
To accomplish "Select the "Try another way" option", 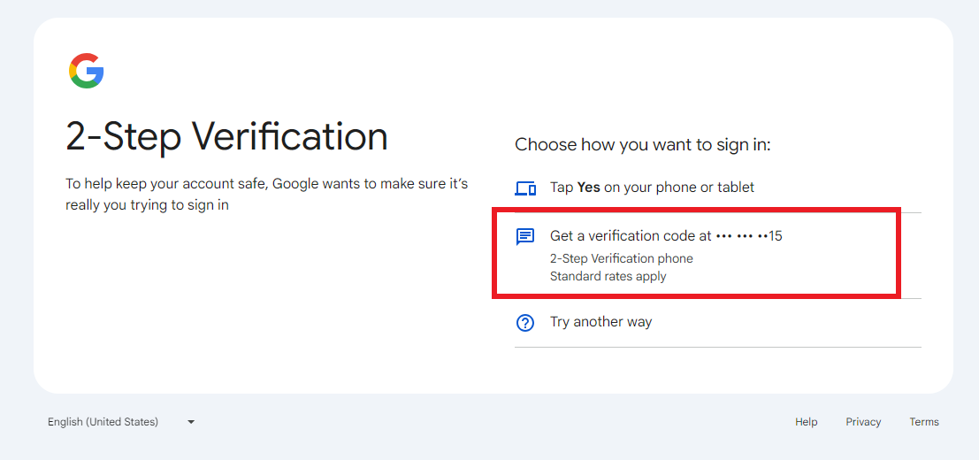I will (x=600, y=322).
